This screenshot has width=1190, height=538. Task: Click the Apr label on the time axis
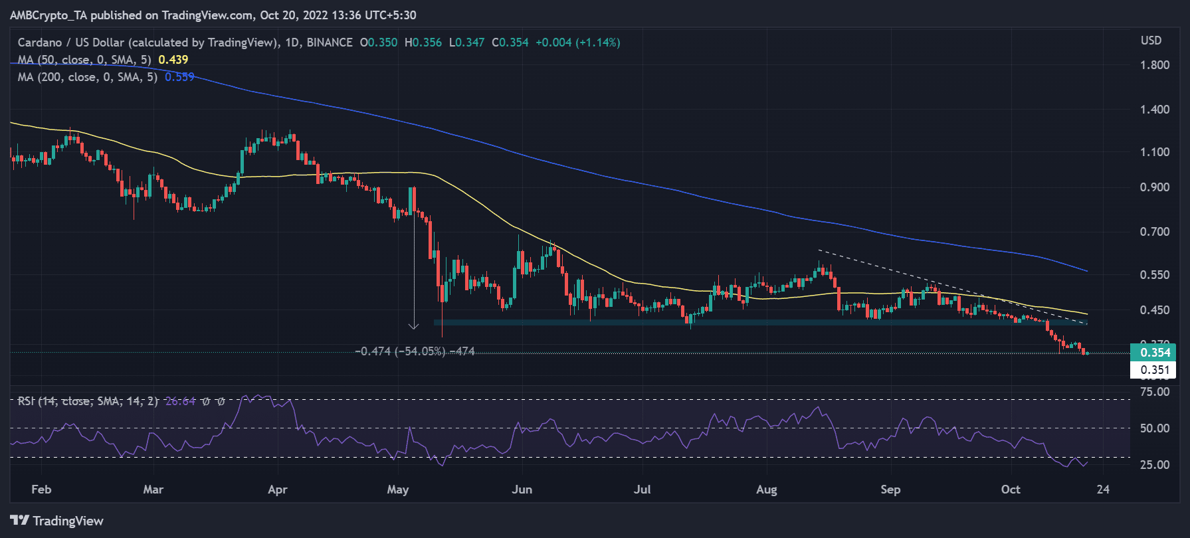coord(277,490)
